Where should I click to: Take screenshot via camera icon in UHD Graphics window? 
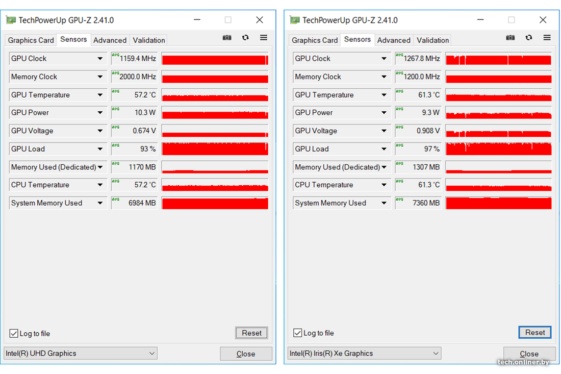(227, 38)
